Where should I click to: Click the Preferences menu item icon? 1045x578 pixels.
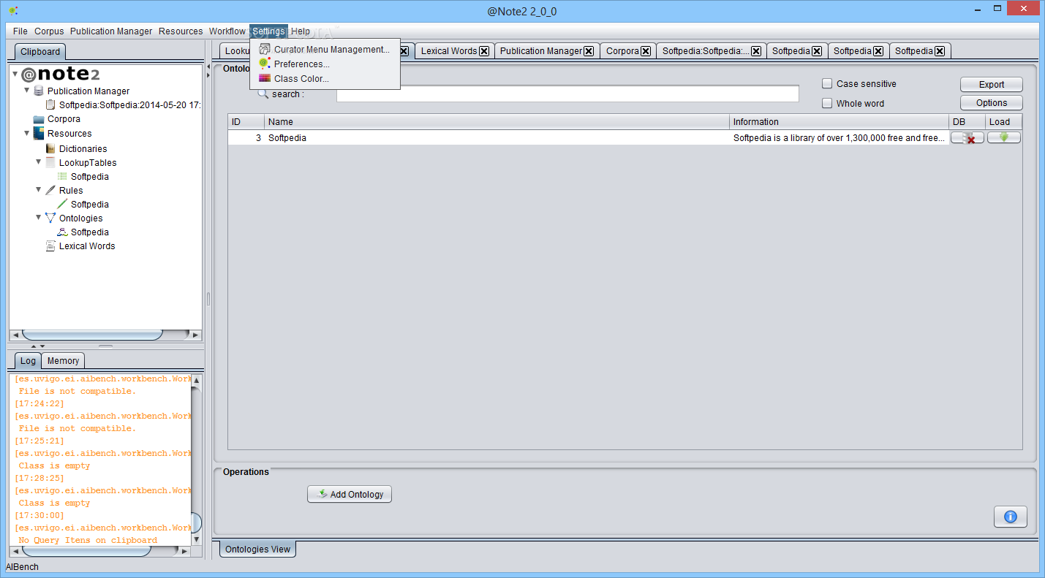pyautogui.click(x=264, y=64)
